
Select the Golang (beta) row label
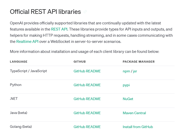pyautogui.click(x=21, y=127)
